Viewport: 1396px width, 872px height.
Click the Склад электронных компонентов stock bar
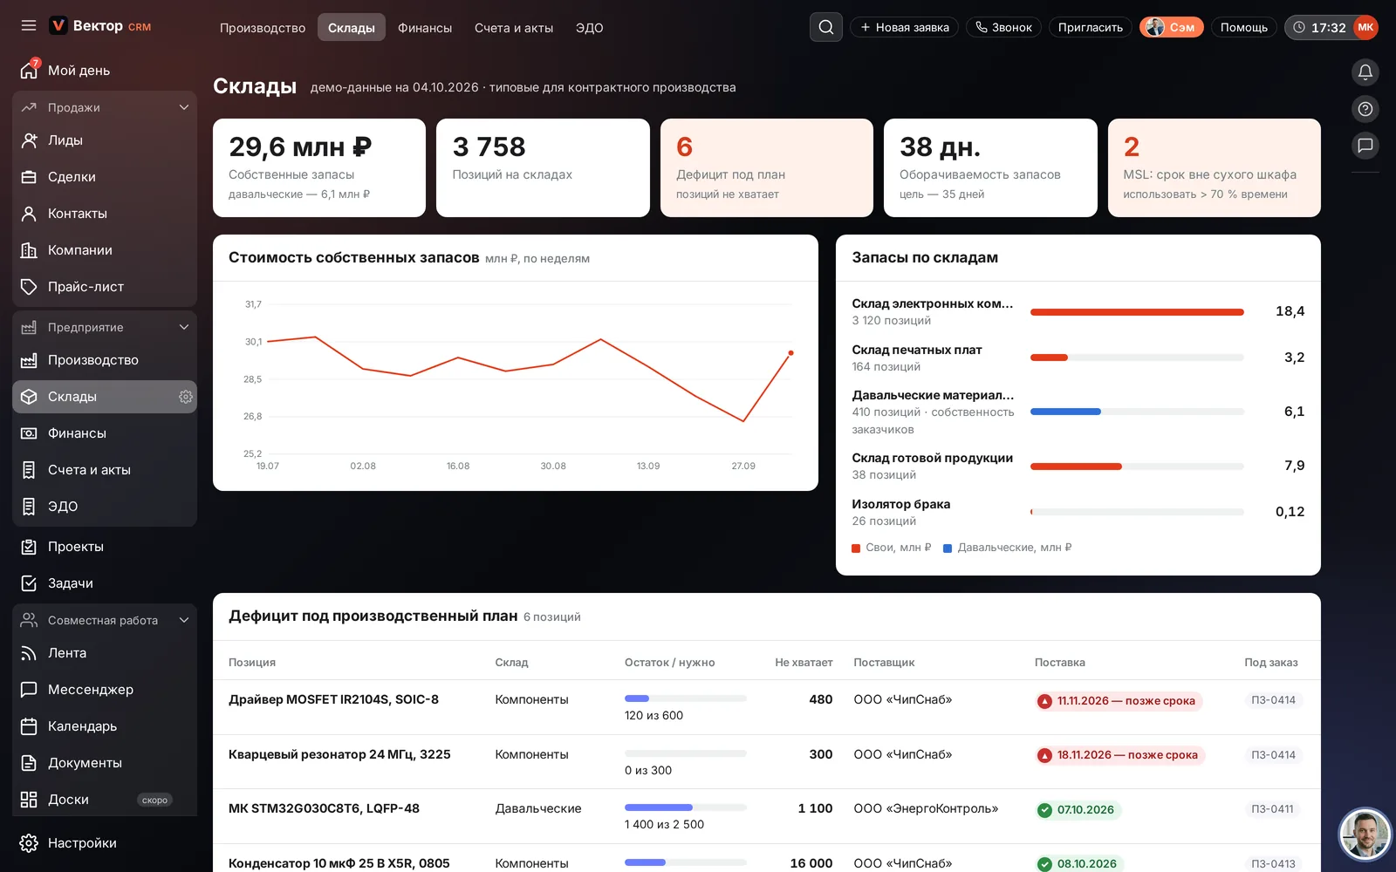(1137, 312)
